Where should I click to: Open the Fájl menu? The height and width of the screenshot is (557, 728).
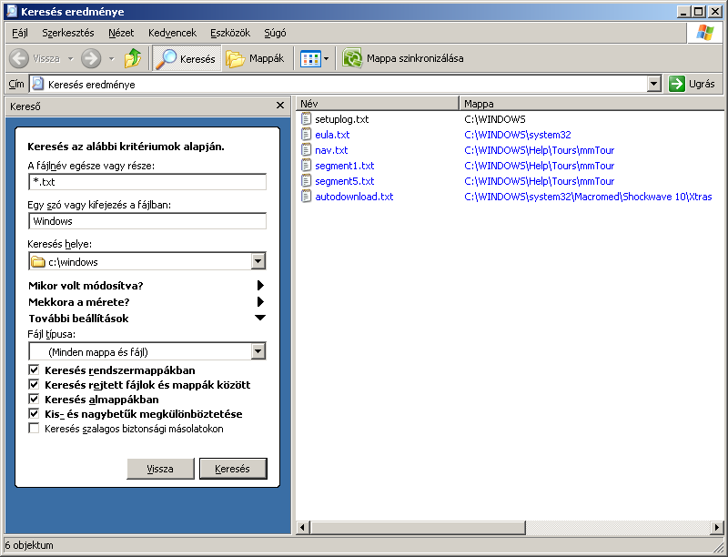tap(20, 33)
